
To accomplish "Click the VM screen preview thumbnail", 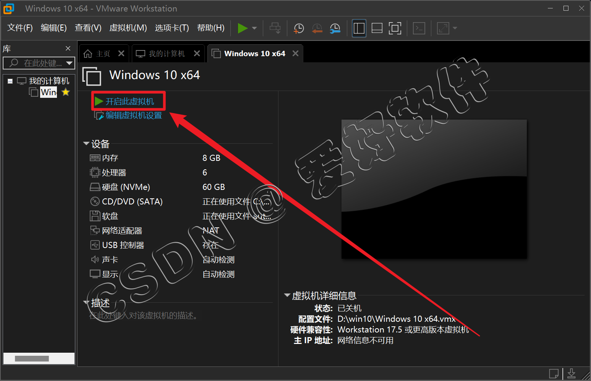I will [x=434, y=189].
